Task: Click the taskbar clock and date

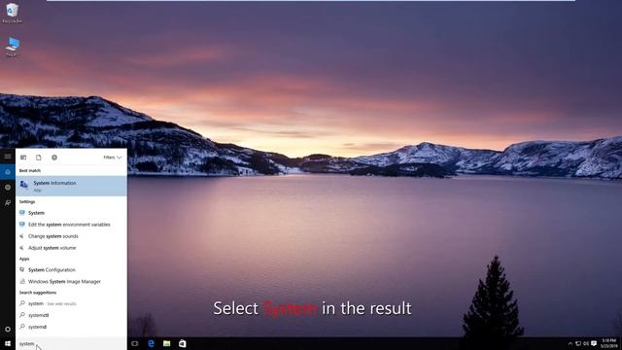Action: (x=609, y=343)
